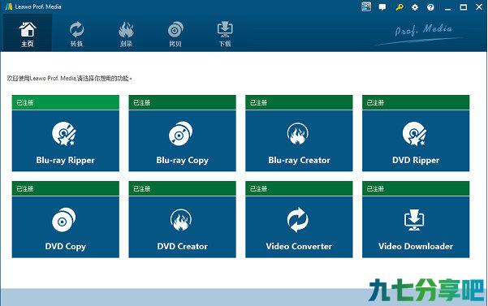Image resolution: width=488 pixels, height=306 pixels.
Task: Click 已注册 banner above Blu-ray Ripper
Action: coord(65,102)
